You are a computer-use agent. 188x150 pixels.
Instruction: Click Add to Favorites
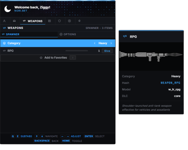58,58
